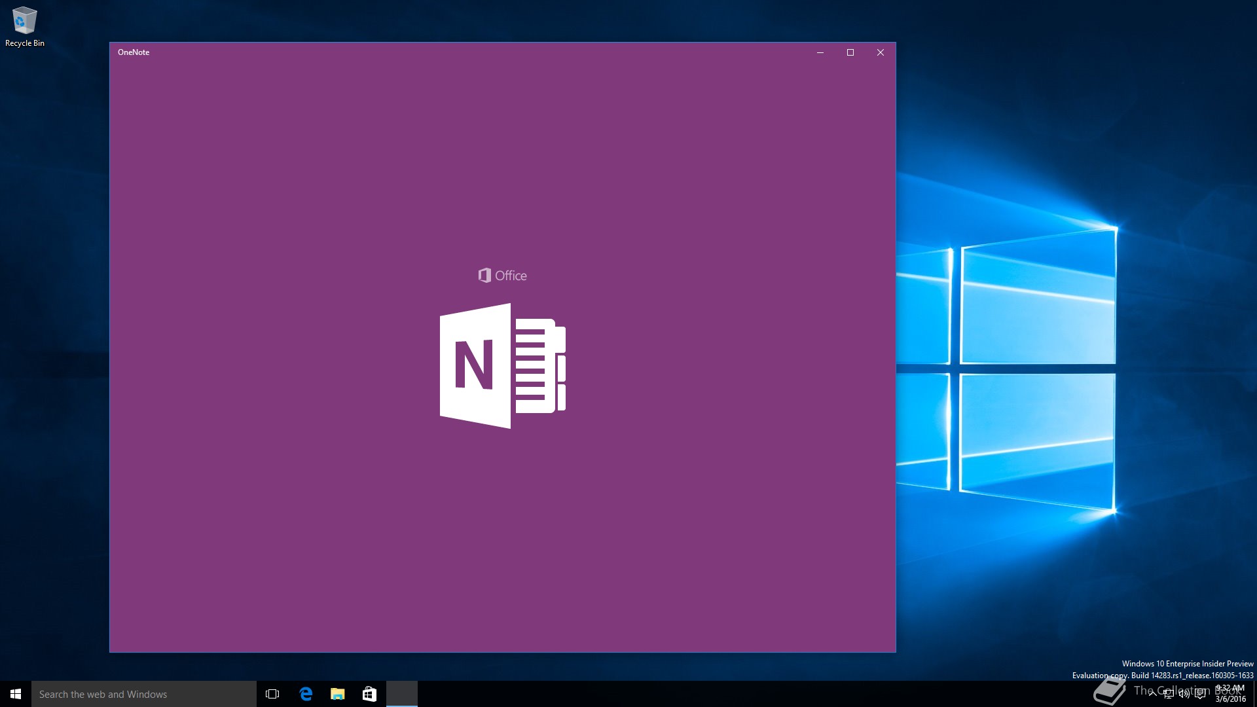This screenshot has height=707, width=1257.
Task: Open File Explorer from the taskbar
Action: click(337, 694)
